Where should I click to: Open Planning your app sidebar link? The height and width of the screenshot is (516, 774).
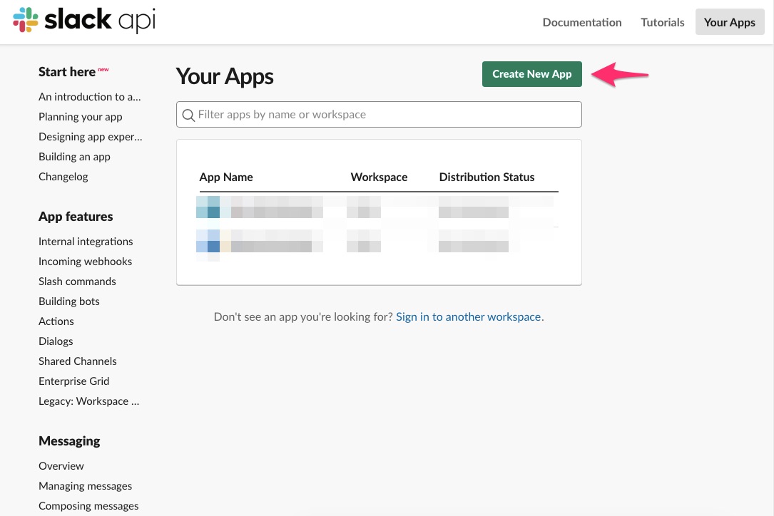coord(81,117)
